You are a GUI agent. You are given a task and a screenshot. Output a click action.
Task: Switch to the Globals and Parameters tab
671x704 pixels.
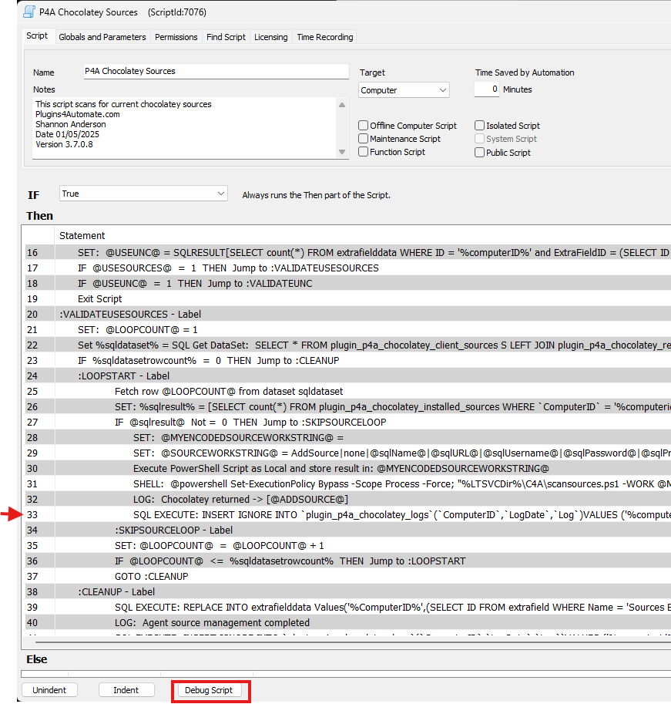[x=102, y=36]
